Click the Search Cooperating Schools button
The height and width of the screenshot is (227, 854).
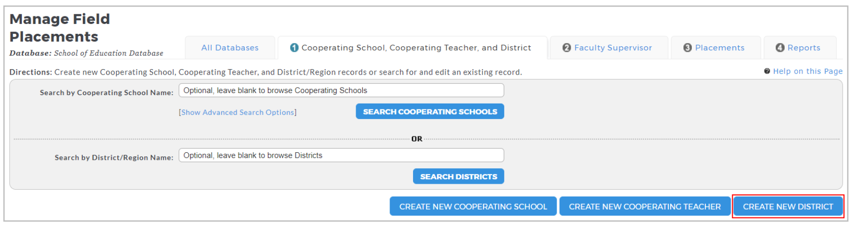click(430, 112)
